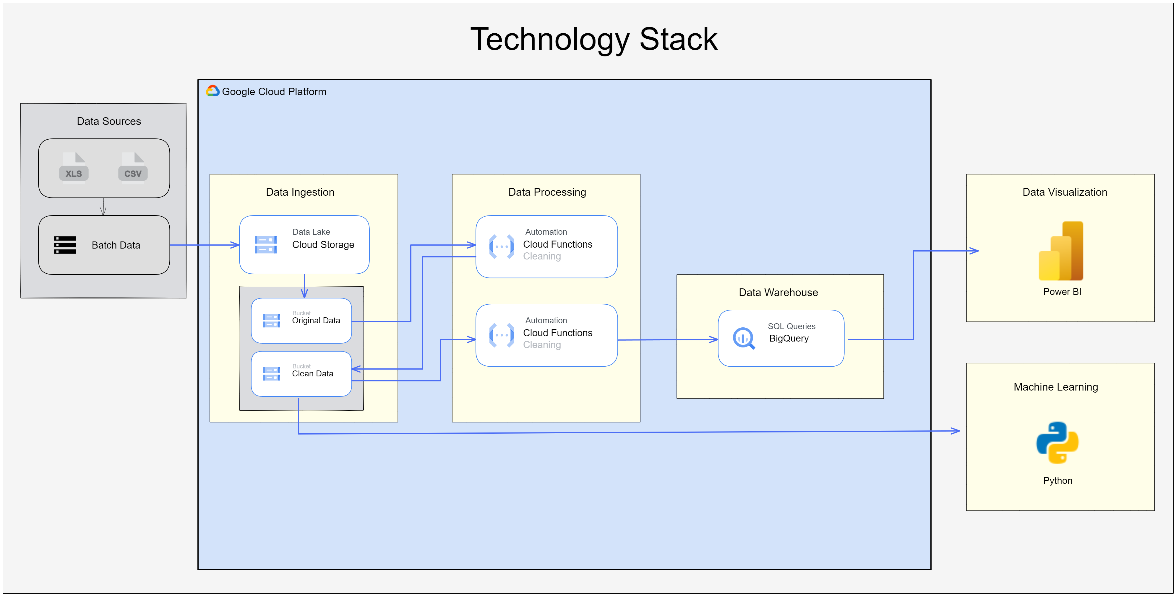Image resolution: width=1176 pixels, height=596 pixels.
Task: Select the Data Warehouse heading label
Action: [778, 292]
